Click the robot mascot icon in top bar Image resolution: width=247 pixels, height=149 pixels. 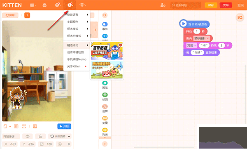(x=44, y=5)
